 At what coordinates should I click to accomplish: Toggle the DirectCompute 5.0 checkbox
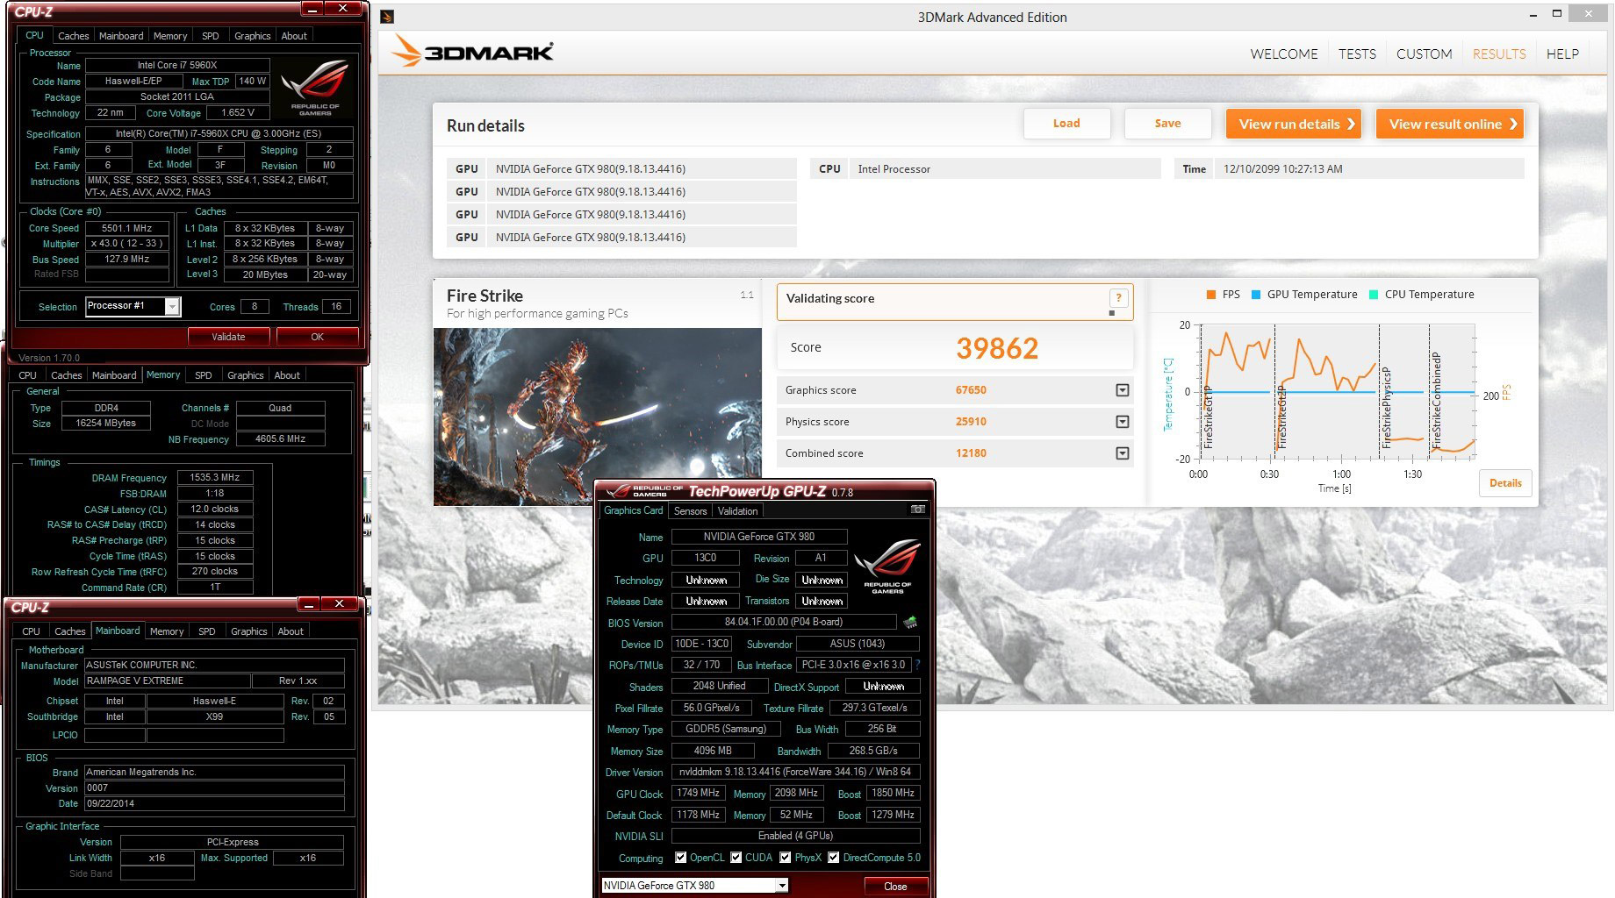coord(834,858)
